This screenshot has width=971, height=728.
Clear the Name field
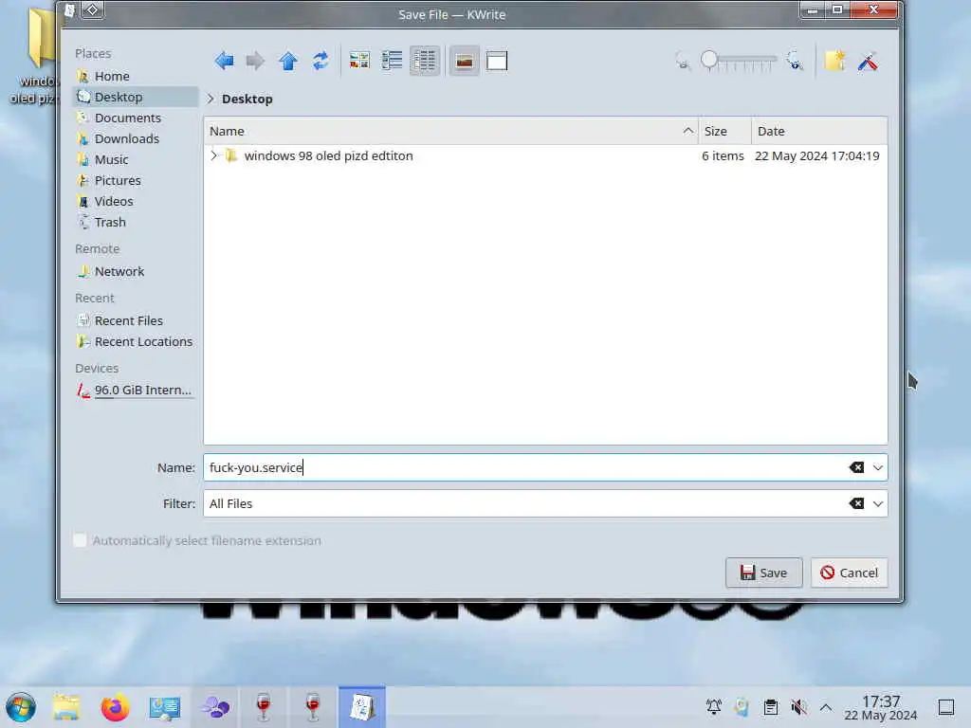pyautogui.click(x=856, y=467)
